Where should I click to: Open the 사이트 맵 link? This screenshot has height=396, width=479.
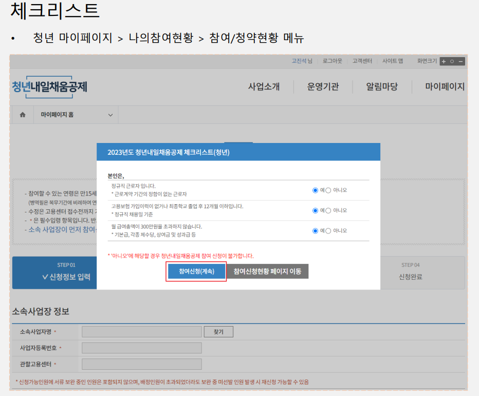pyautogui.click(x=392, y=61)
